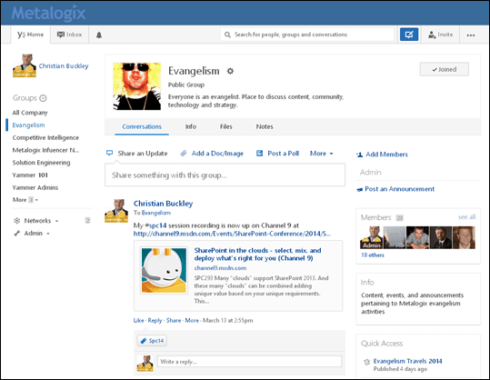The width and height of the screenshot is (490, 380).
Task: Switch to the Notes tab
Action: tap(265, 126)
